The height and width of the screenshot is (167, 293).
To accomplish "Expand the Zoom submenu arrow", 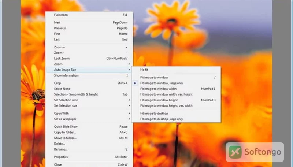I will 129,64.
